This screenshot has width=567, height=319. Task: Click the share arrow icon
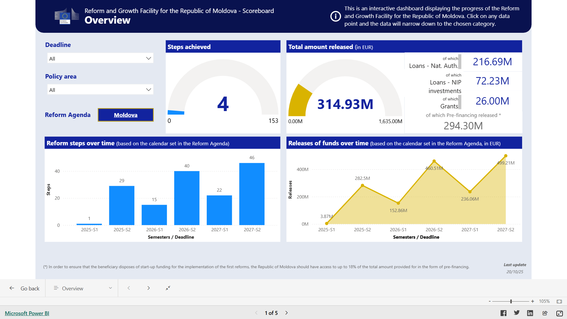point(545,313)
